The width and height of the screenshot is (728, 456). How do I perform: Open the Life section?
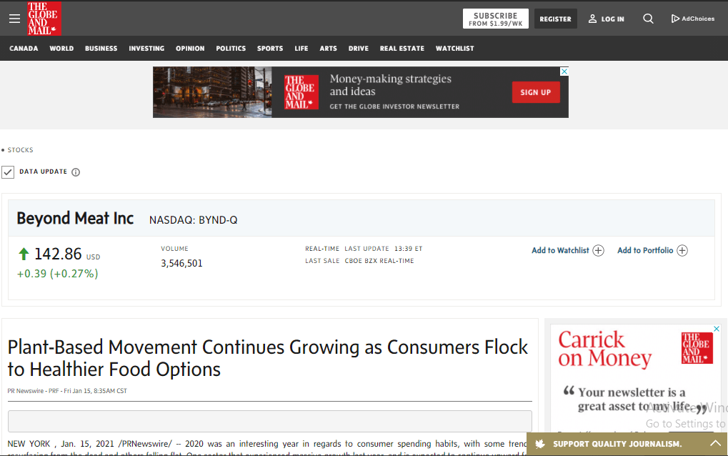point(301,49)
